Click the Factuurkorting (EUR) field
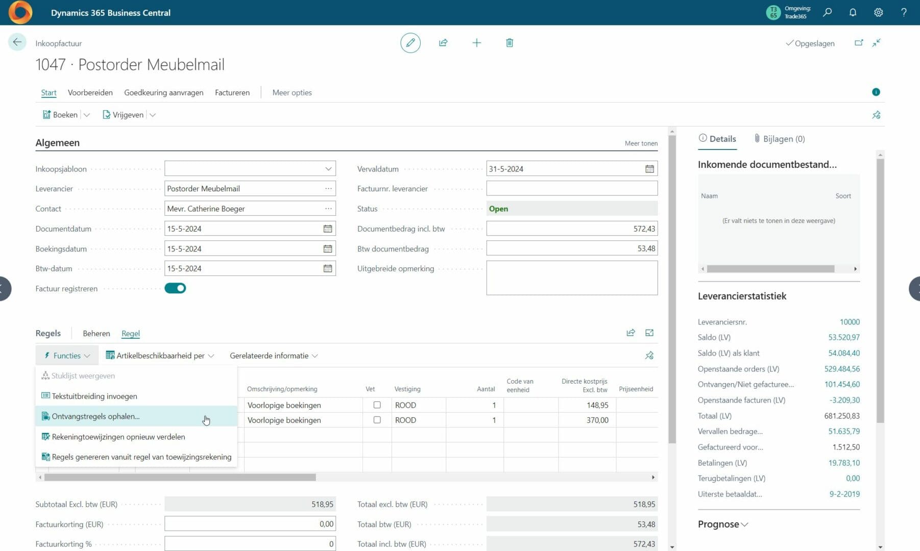The width and height of the screenshot is (920, 551). click(x=250, y=524)
